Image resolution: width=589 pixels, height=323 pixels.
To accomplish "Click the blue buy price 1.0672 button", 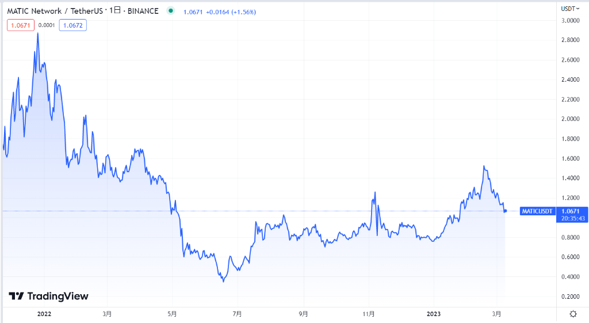I will pos(73,25).
